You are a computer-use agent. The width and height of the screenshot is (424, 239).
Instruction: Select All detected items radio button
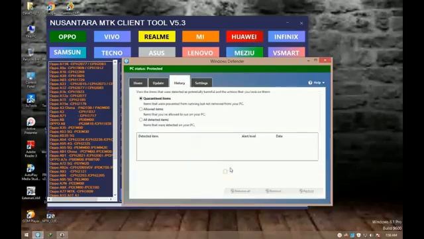tap(140, 119)
